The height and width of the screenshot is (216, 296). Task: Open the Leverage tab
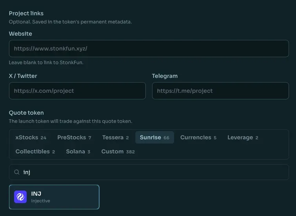(243, 137)
